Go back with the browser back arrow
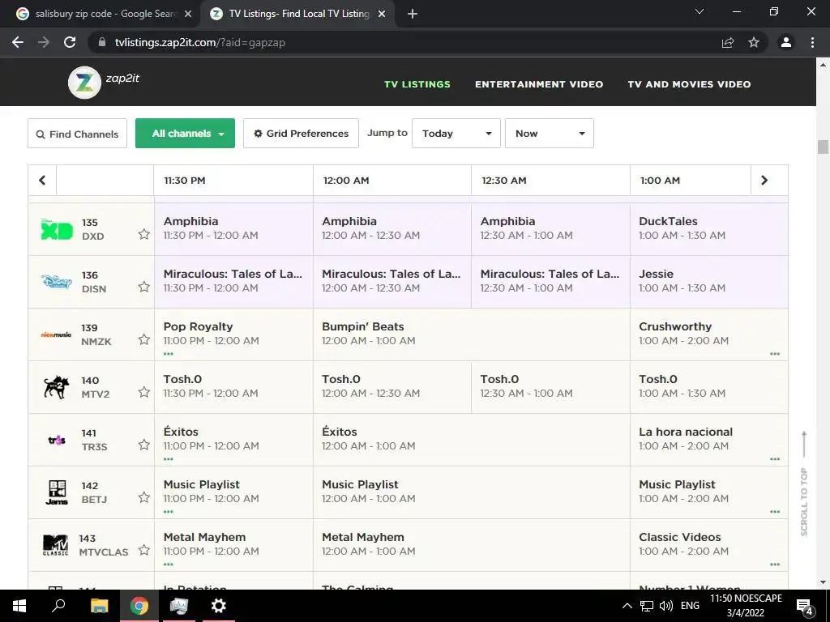 click(x=18, y=42)
